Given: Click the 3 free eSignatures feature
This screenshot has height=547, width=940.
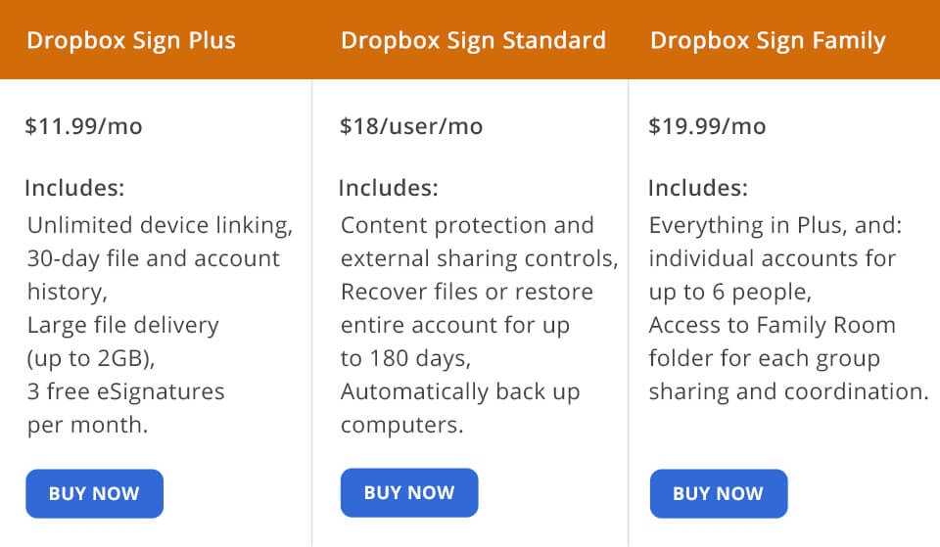Looking at the screenshot, I should pyautogui.click(x=126, y=392).
